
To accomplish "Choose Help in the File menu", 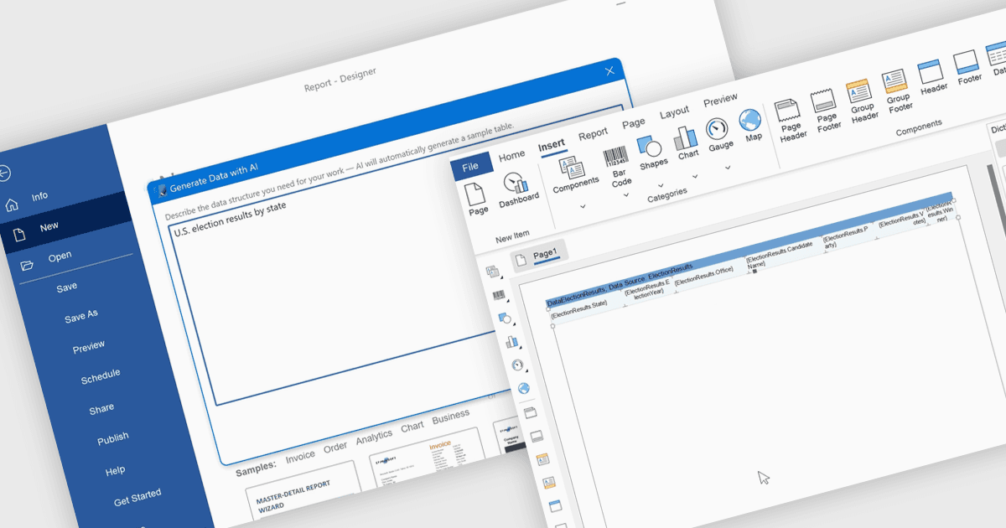I will tap(116, 471).
